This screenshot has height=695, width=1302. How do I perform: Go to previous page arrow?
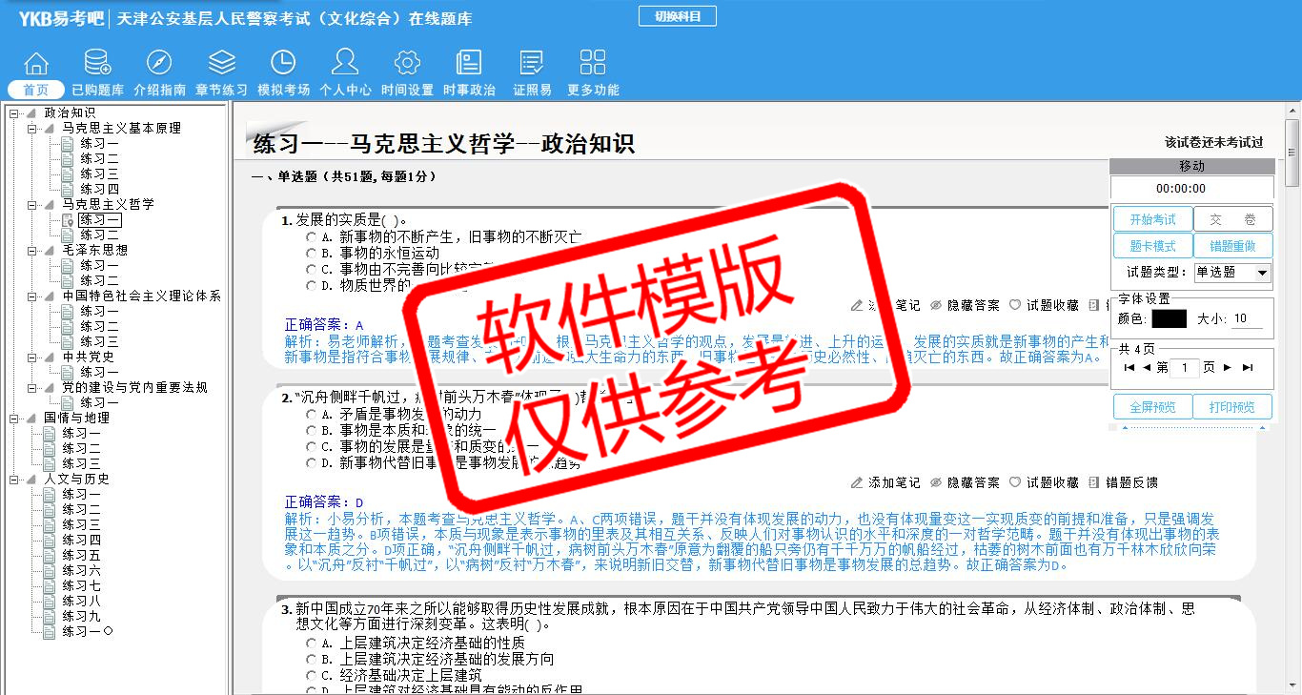click(x=1147, y=367)
